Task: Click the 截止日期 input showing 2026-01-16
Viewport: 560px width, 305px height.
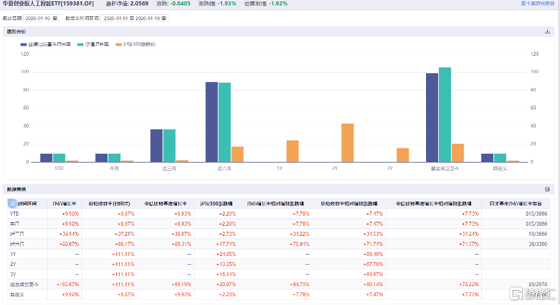Action: pos(42,18)
